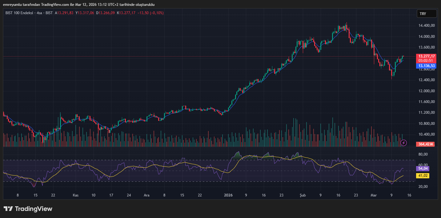Open the TRY currency selector

click(427, 14)
